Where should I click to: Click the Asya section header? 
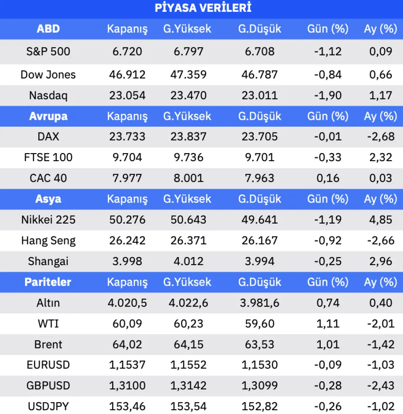48,199
